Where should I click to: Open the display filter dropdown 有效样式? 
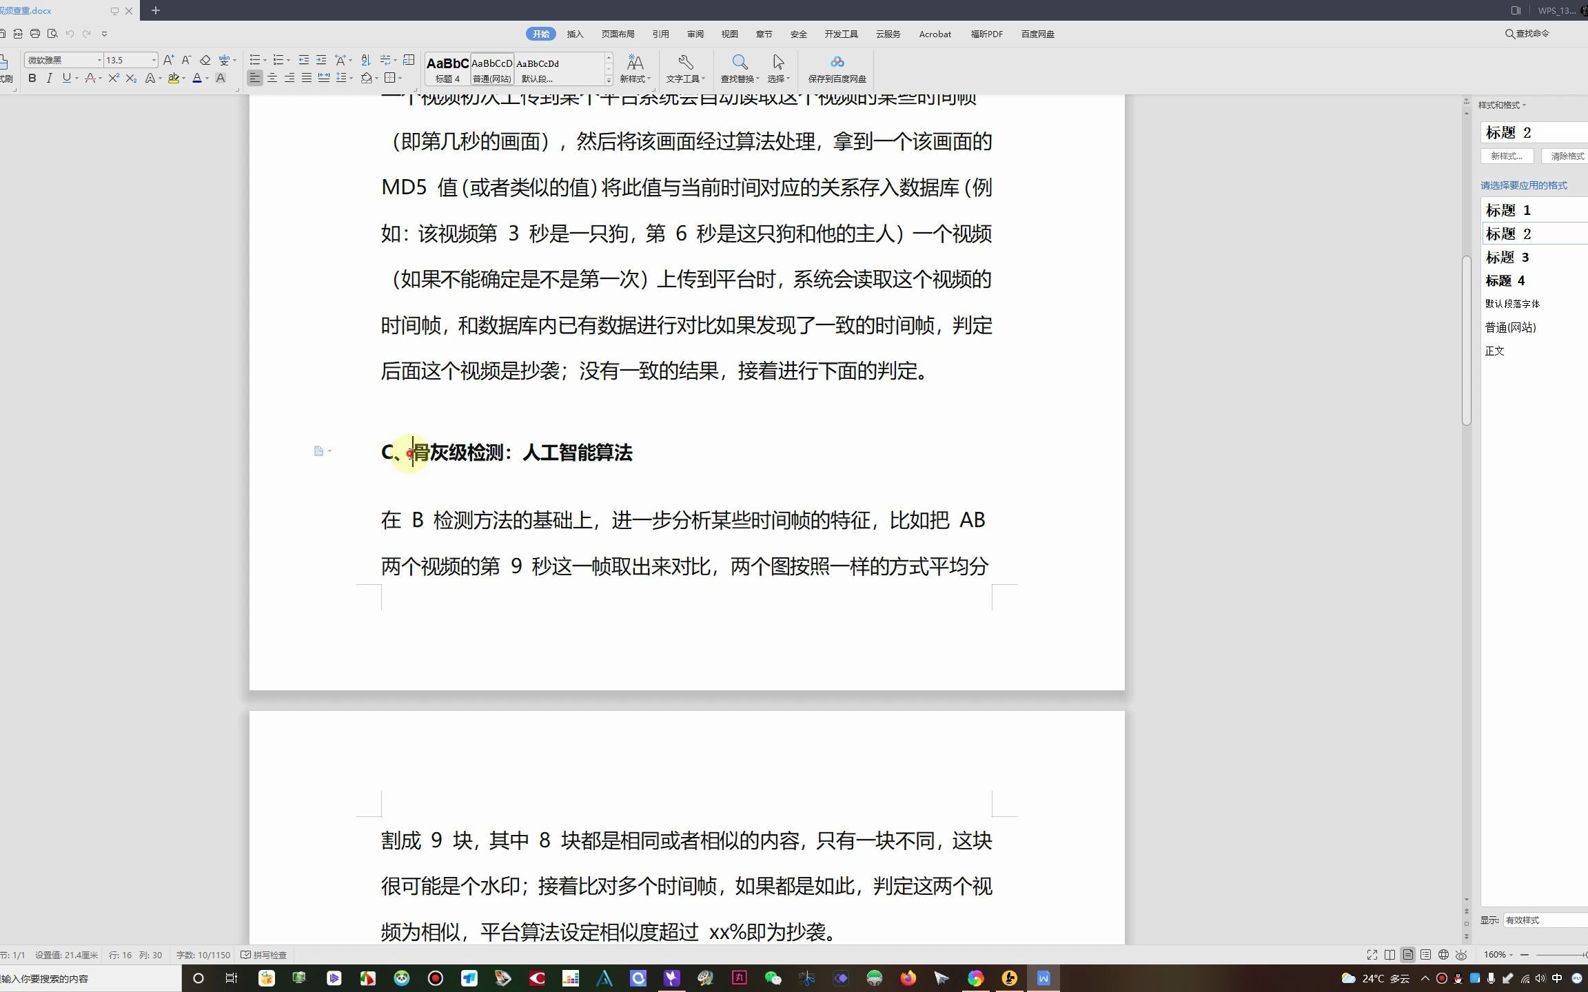coord(1545,920)
